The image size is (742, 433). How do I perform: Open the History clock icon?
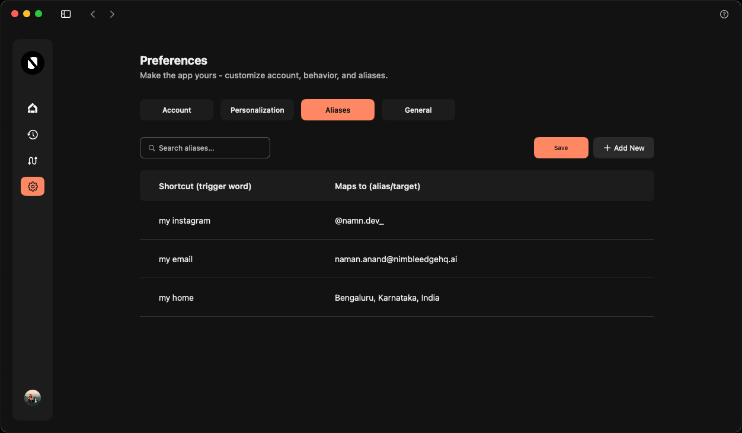point(33,135)
